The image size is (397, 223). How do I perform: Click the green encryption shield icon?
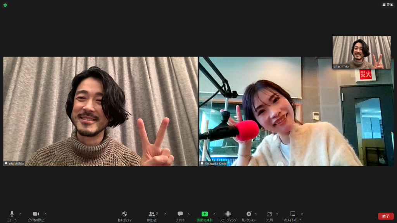(x=5, y=5)
